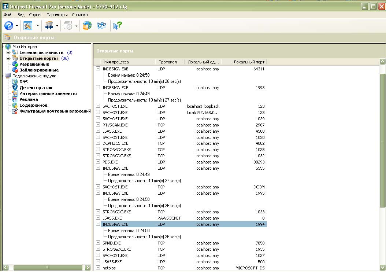Open the DNS plugin item

[x=23, y=82]
